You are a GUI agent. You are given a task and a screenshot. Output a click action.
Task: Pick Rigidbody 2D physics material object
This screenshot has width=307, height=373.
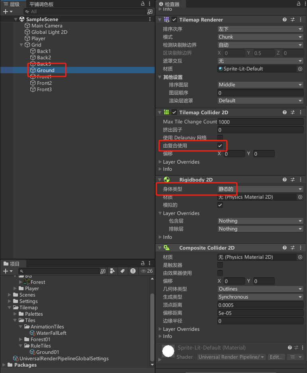point(300,197)
